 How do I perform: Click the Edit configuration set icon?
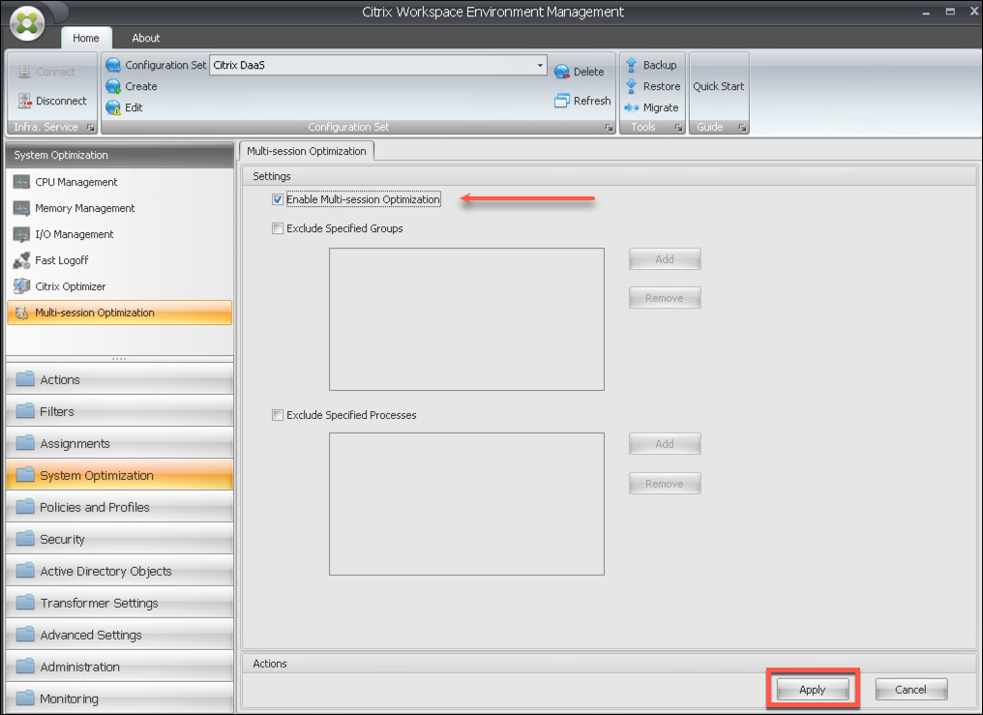113,107
